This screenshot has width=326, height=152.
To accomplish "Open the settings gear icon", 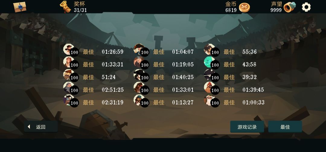I will coord(306,7).
